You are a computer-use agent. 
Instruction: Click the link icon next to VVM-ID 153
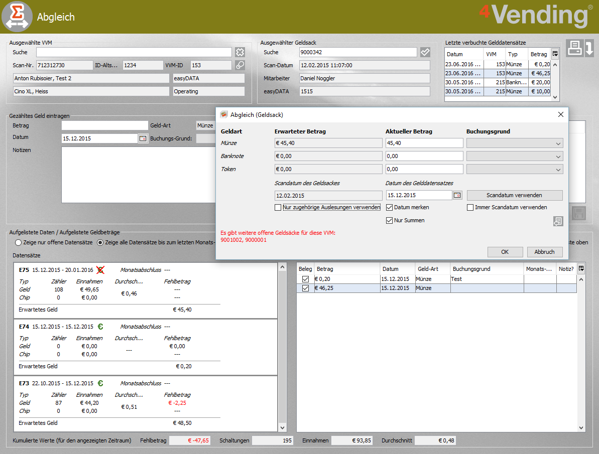240,65
